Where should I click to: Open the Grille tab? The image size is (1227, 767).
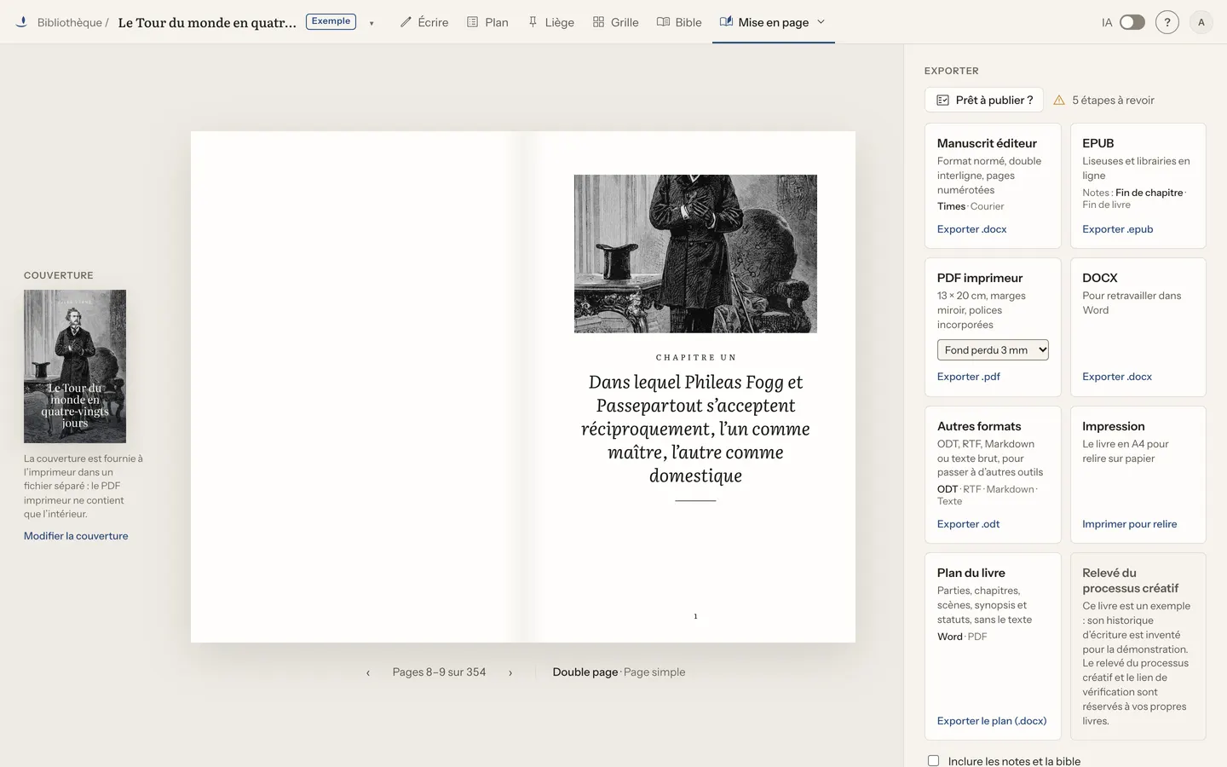click(615, 22)
